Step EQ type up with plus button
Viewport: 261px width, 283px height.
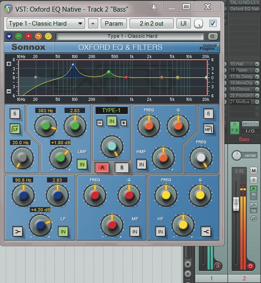[x=124, y=123]
